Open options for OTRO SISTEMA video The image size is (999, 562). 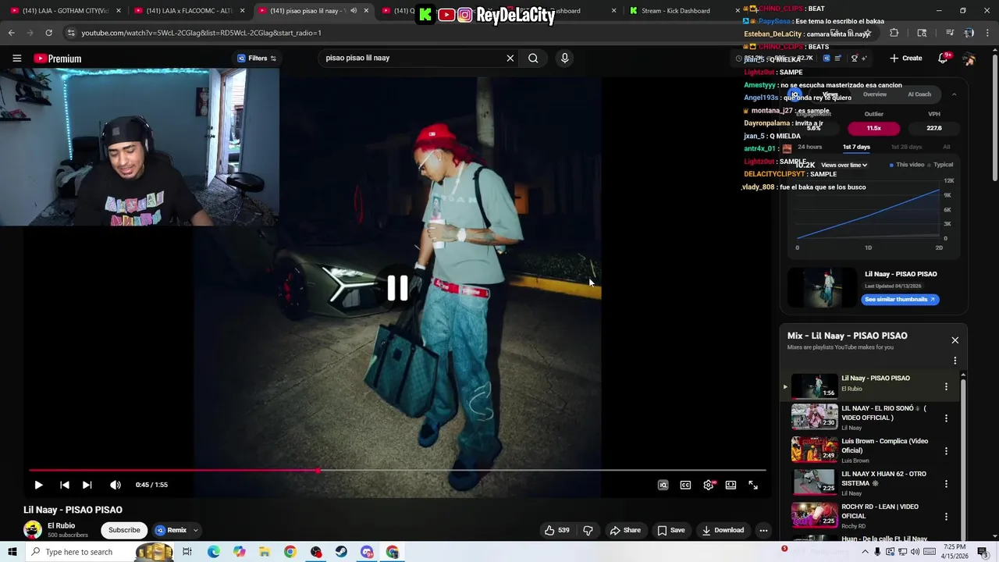[946, 484]
